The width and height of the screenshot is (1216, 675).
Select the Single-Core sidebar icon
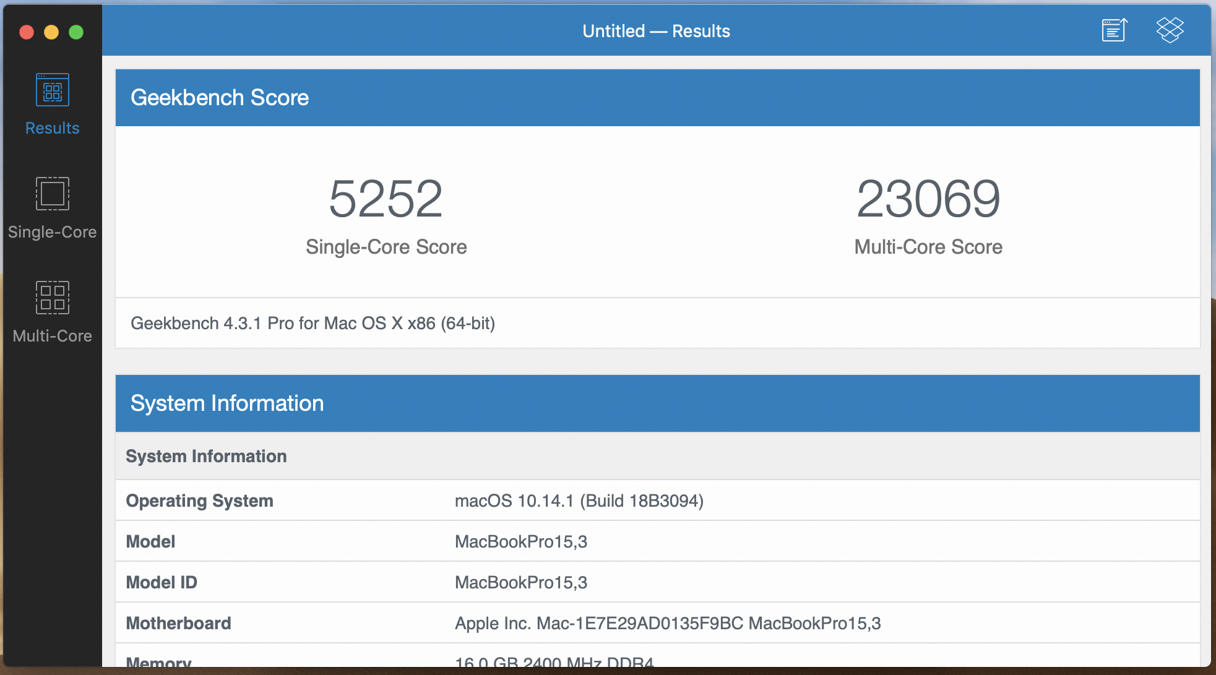[x=52, y=194]
